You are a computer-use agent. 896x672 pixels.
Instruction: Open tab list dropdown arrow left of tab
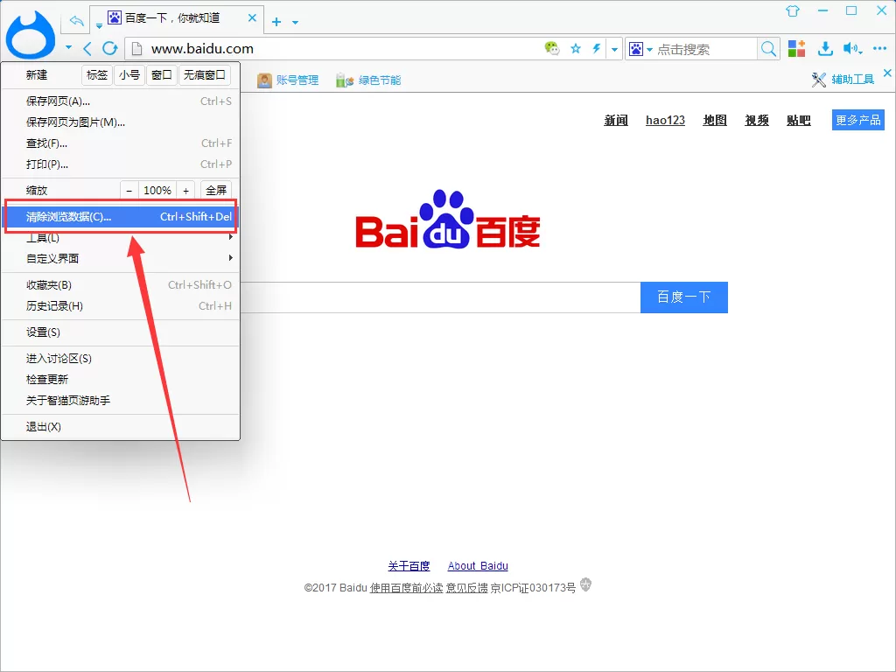tap(99, 25)
